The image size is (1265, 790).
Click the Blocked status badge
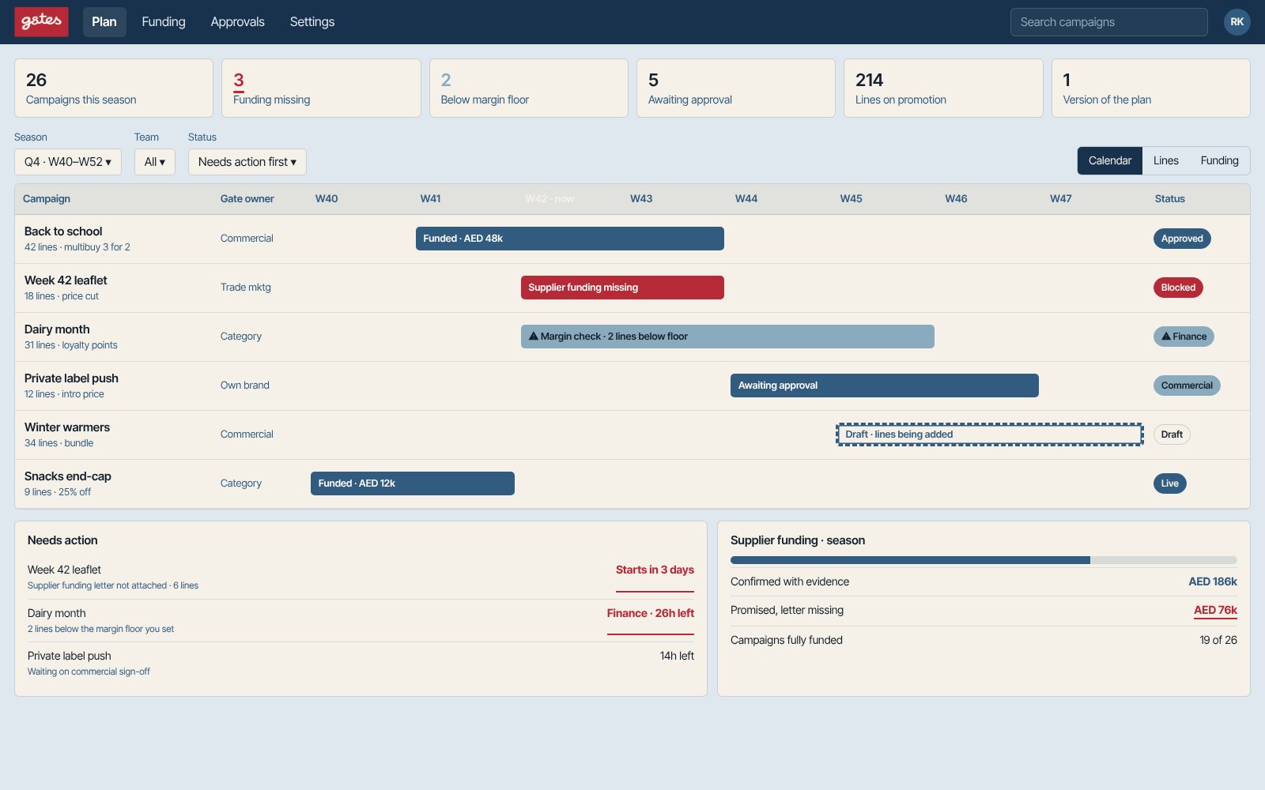[x=1178, y=288]
